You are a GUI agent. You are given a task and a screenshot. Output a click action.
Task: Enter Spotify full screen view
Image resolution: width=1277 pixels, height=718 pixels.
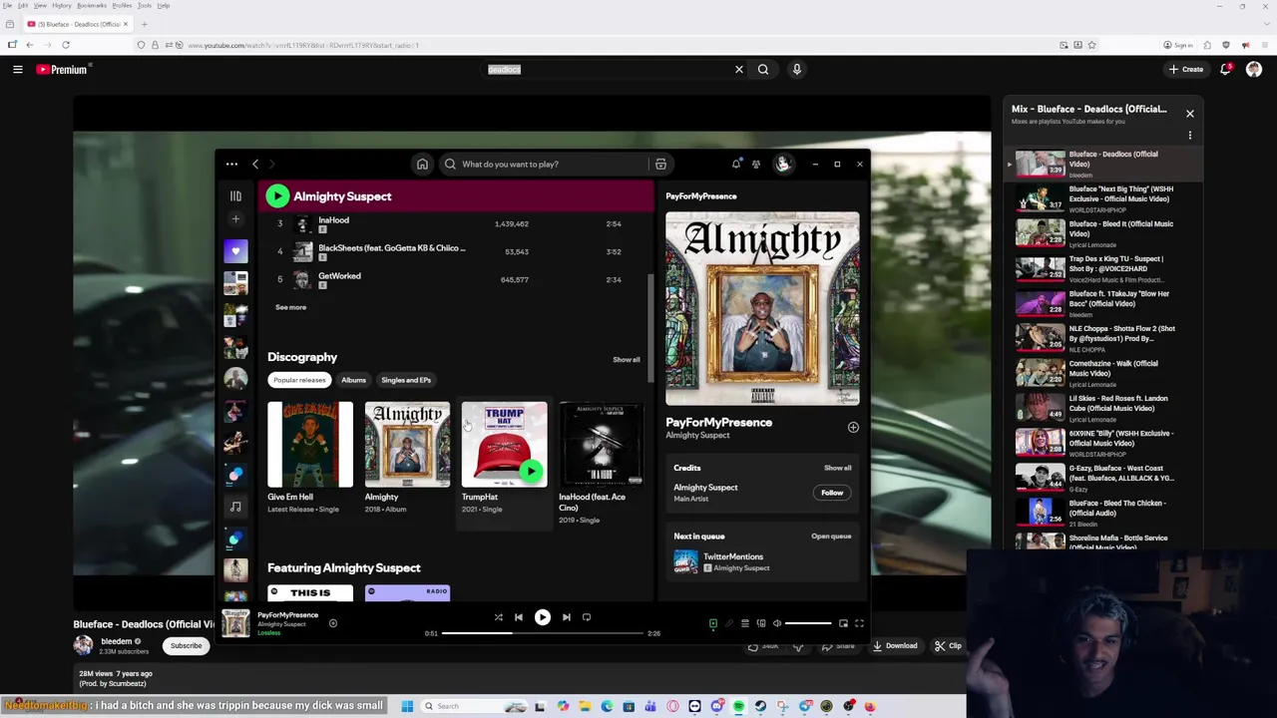point(859,623)
